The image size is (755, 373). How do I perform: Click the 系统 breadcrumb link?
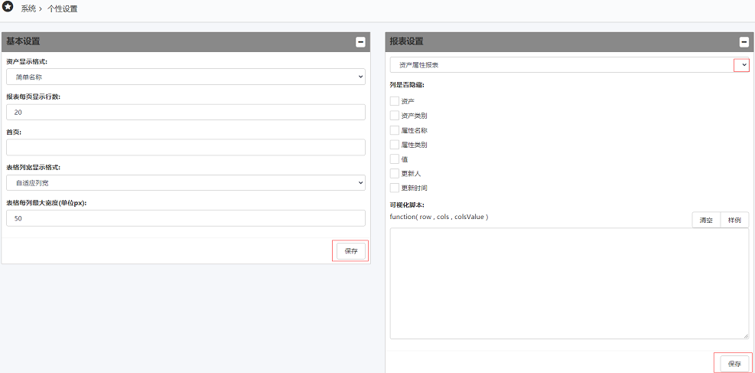(28, 8)
